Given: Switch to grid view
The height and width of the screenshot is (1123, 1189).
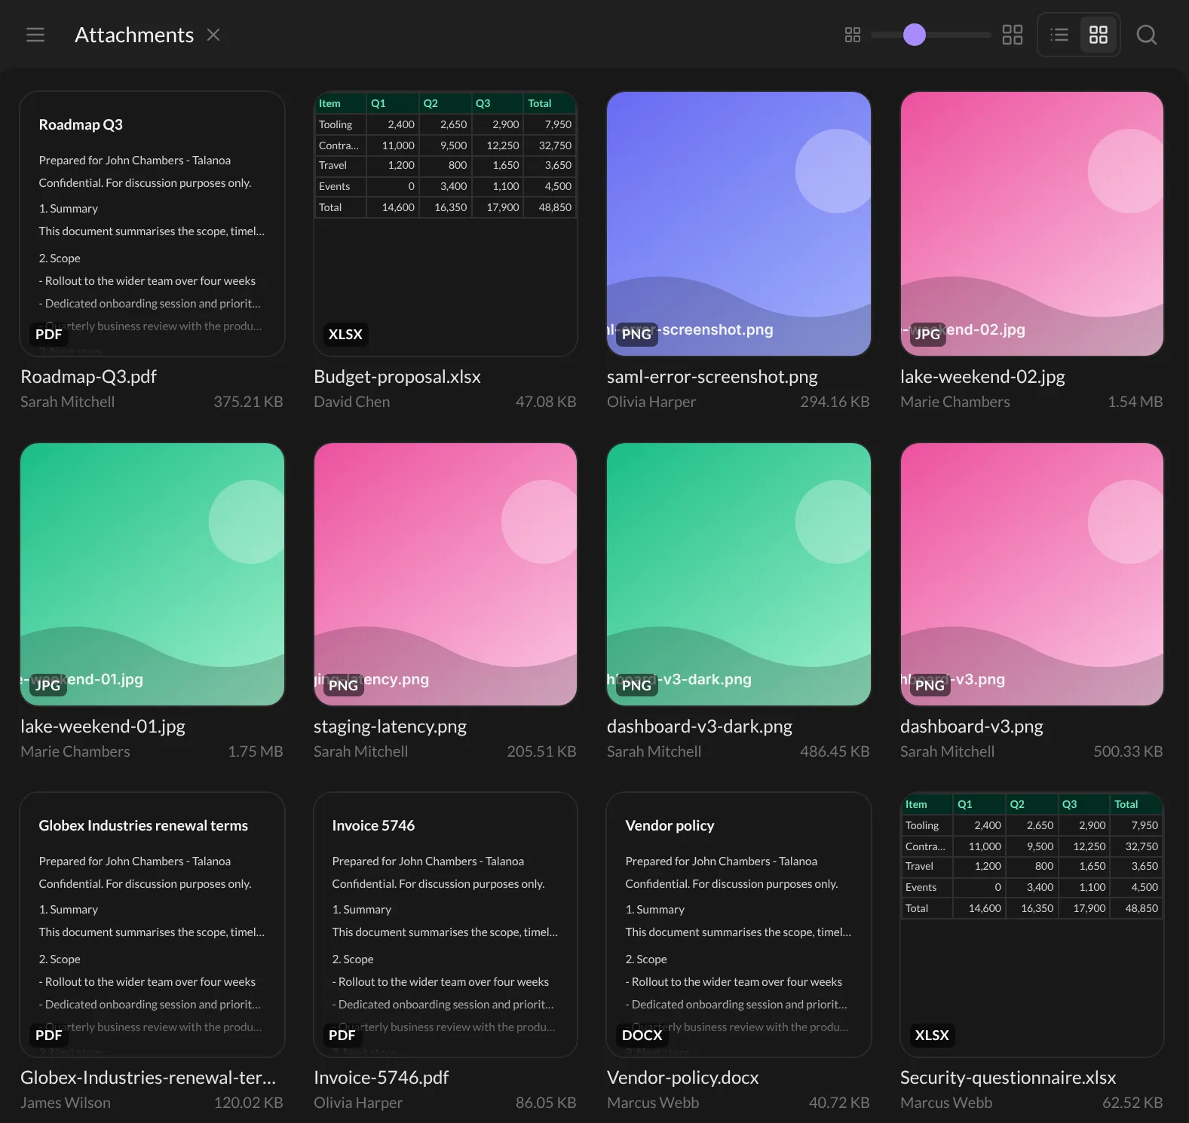Looking at the screenshot, I should [1099, 35].
